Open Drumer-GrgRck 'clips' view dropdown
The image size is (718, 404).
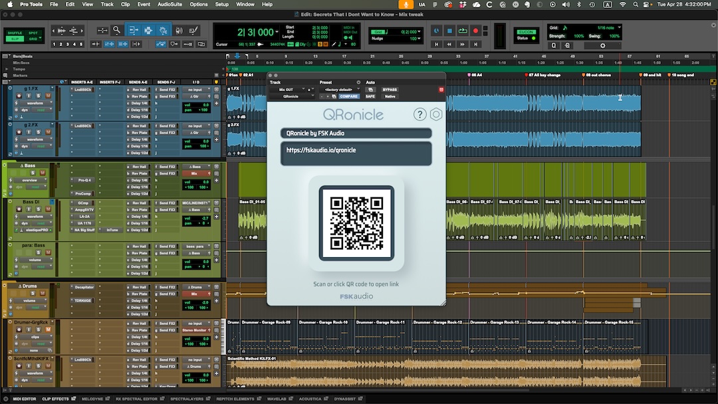pyautogui.click(x=35, y=337)
